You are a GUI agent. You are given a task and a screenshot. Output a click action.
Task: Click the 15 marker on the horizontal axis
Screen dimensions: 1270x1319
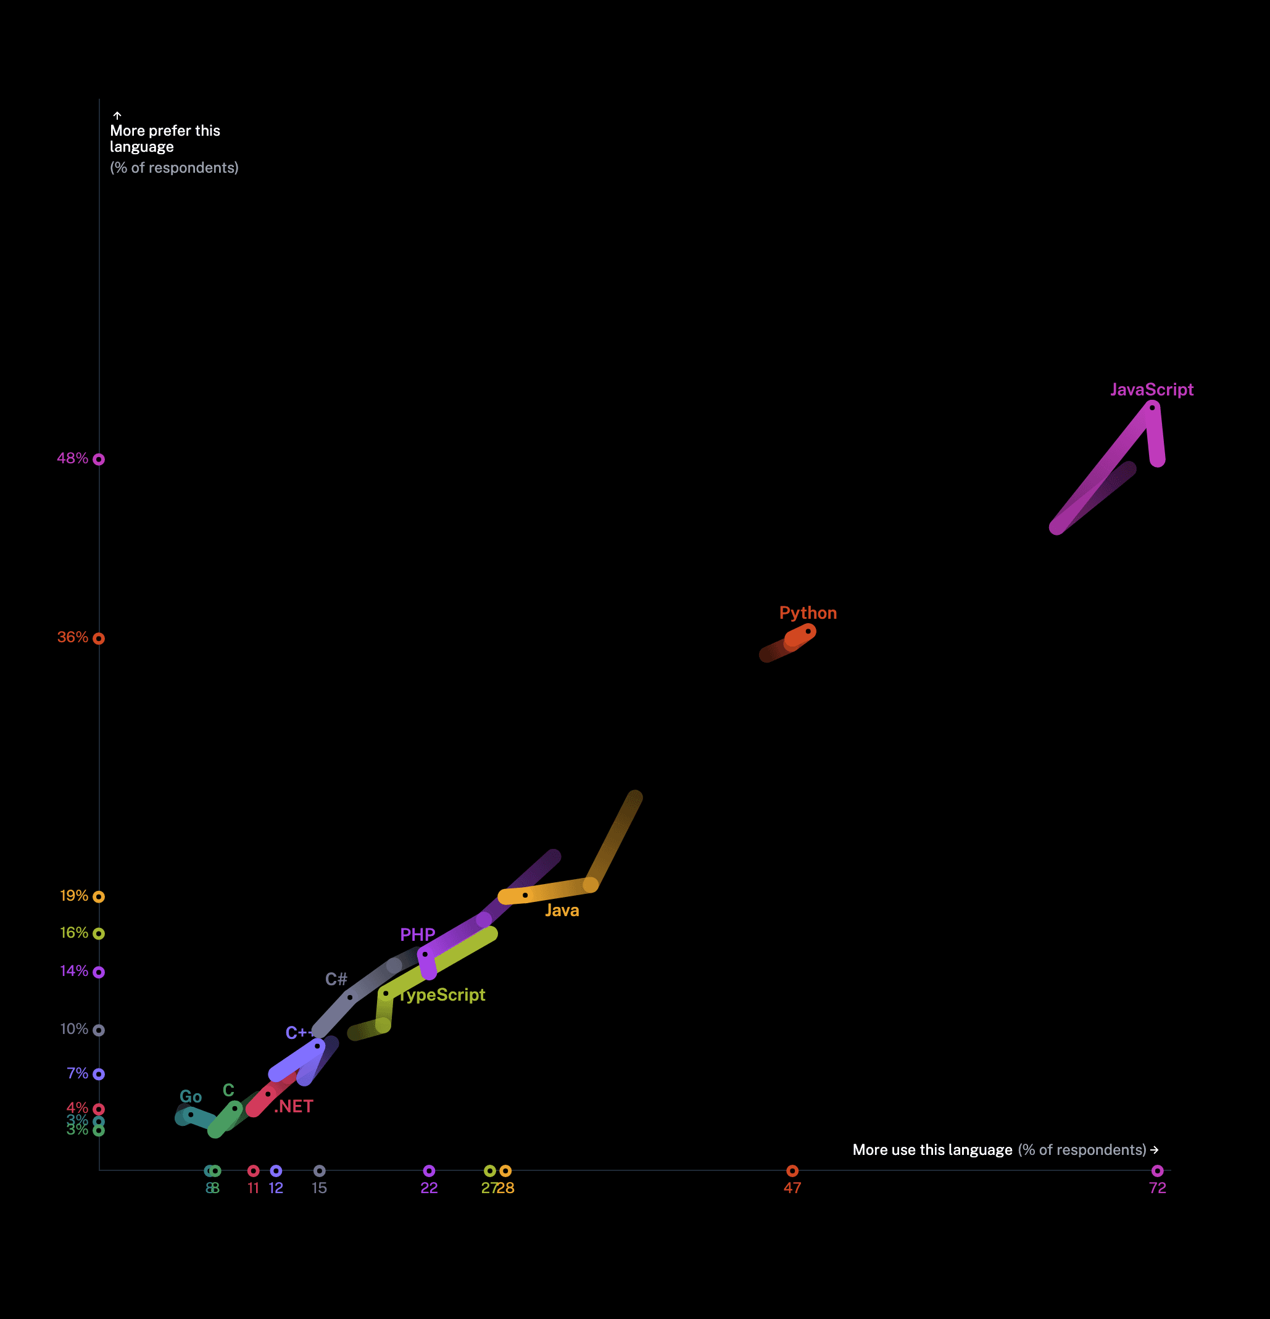[x=320, y=1171]
